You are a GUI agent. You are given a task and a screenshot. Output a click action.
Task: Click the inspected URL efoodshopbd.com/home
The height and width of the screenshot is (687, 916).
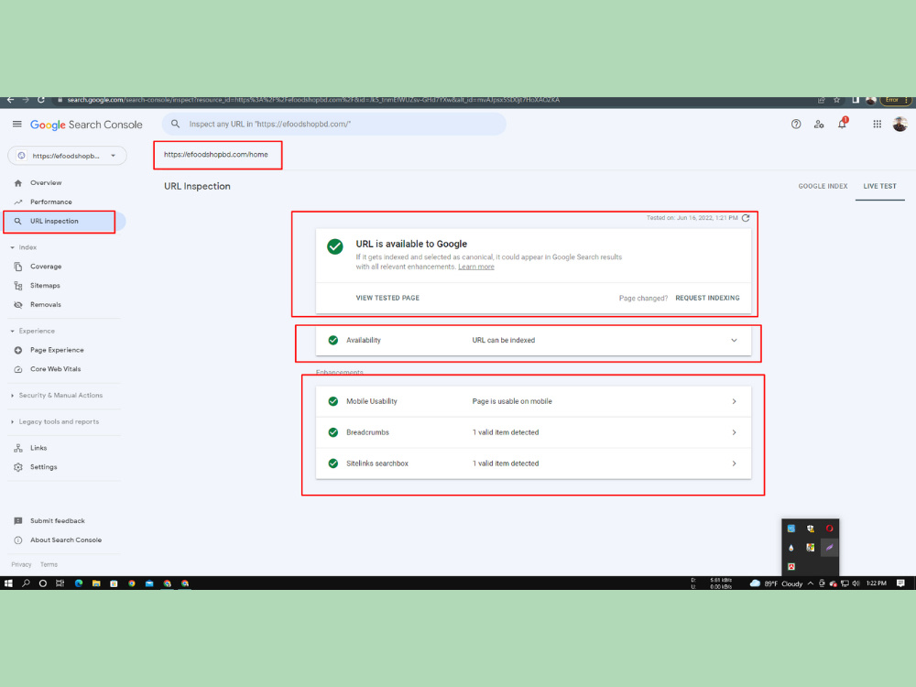[215, 155]
